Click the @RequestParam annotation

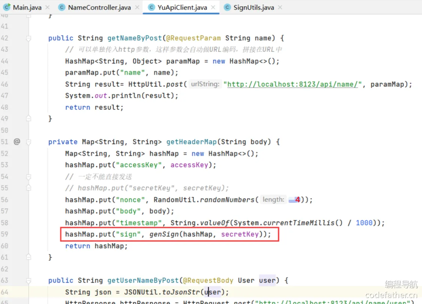pyautogui.click(x=194, y=38)
